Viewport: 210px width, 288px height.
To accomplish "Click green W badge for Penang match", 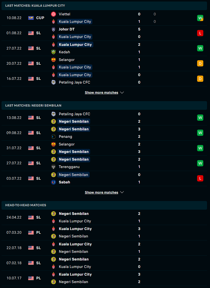I will point(200,133).
